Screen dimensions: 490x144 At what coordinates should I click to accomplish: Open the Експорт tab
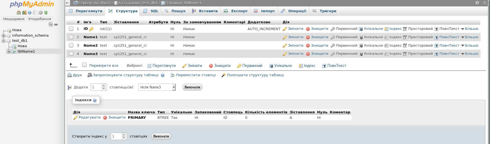[x=236, y=11]
